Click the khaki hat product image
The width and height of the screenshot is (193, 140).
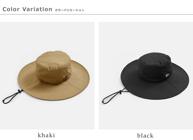[47, 76]
